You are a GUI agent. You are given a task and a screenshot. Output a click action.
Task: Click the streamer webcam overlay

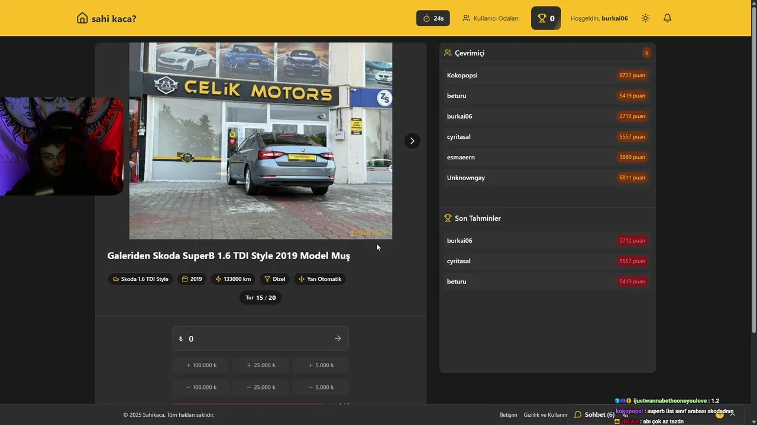pos(62,146)
